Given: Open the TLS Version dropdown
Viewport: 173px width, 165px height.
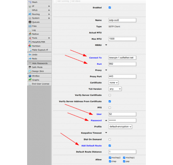Looking at the screenshot, I should pyautogui.click(x=115, y=89).
